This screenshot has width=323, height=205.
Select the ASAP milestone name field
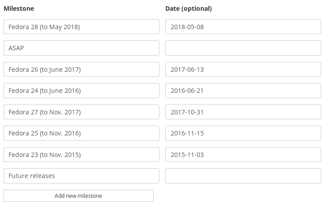click(x=82, y=48)
